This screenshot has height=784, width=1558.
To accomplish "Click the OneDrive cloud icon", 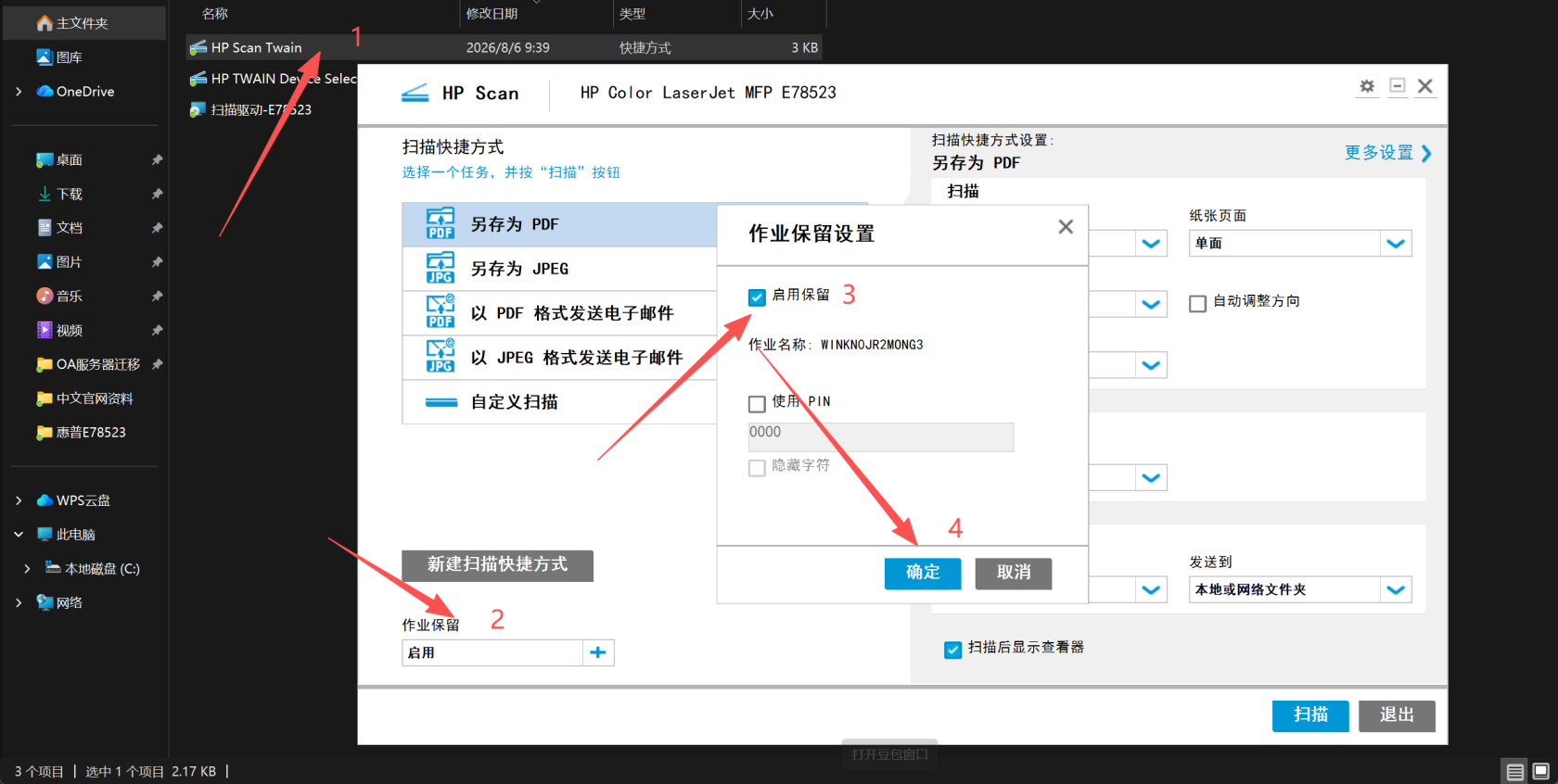I will 45,91.
